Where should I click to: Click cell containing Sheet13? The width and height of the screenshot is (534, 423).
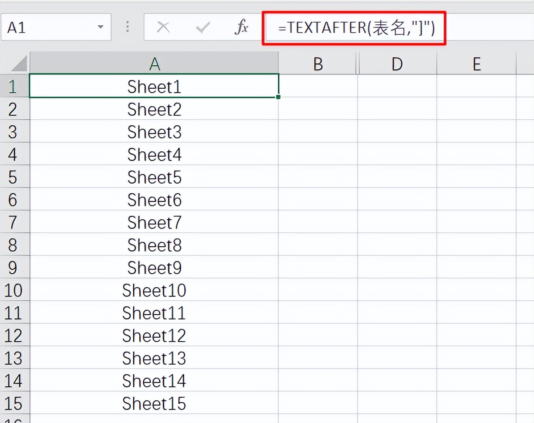coord(154,358)
